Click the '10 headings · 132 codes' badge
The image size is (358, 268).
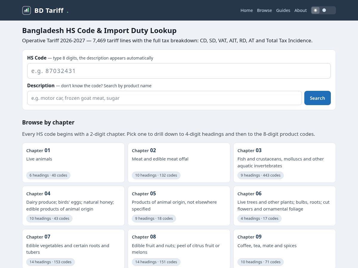coord(156,175)
